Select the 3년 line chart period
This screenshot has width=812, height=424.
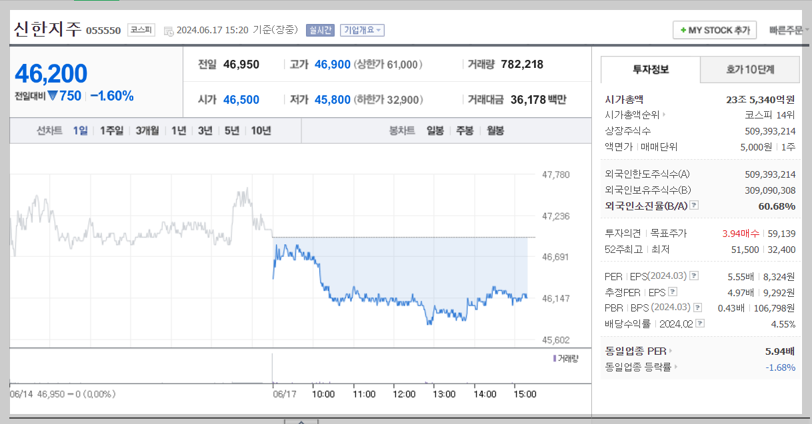pos(205,130)
